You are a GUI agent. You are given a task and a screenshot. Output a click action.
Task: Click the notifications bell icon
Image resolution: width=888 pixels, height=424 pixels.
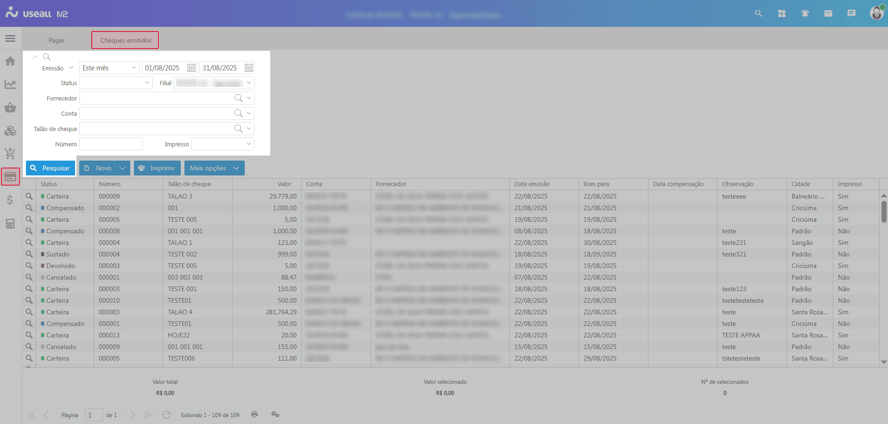(x=805, y=13)
